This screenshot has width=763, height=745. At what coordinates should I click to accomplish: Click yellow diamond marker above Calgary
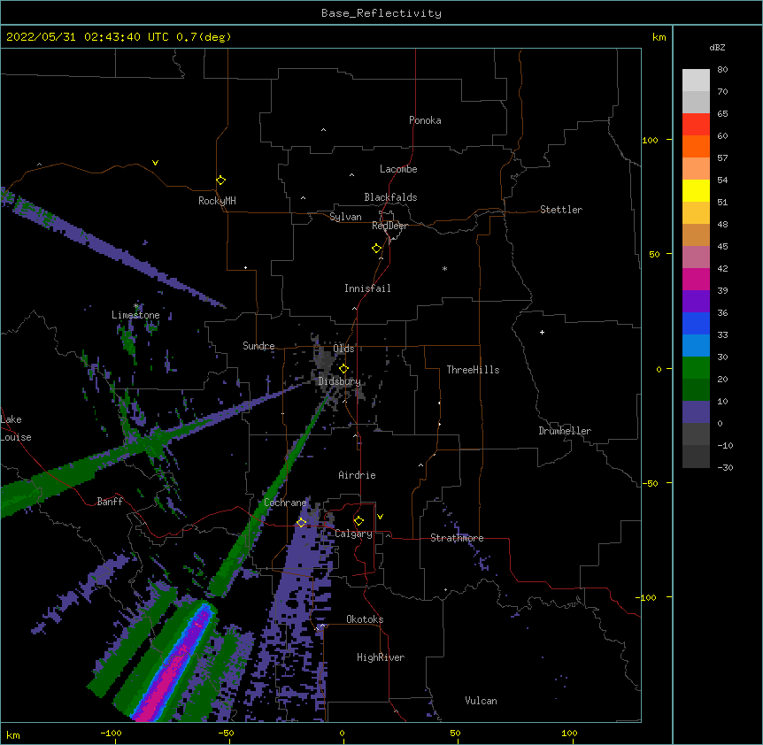coord(358,521)
